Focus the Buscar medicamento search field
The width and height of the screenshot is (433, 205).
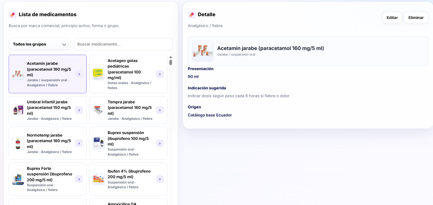pyautogui.click(x=123, y=44)
